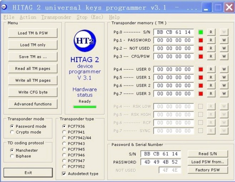Open Advanced functions
This screenshot has width=235, height=182.
click(x=33, y=104)
